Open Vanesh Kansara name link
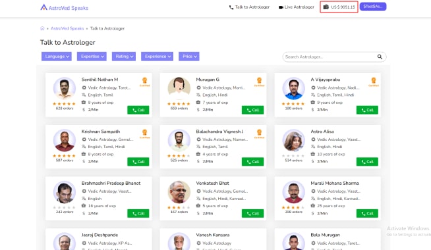The width and height of the screenshot is (431, 250). (213, 235)
